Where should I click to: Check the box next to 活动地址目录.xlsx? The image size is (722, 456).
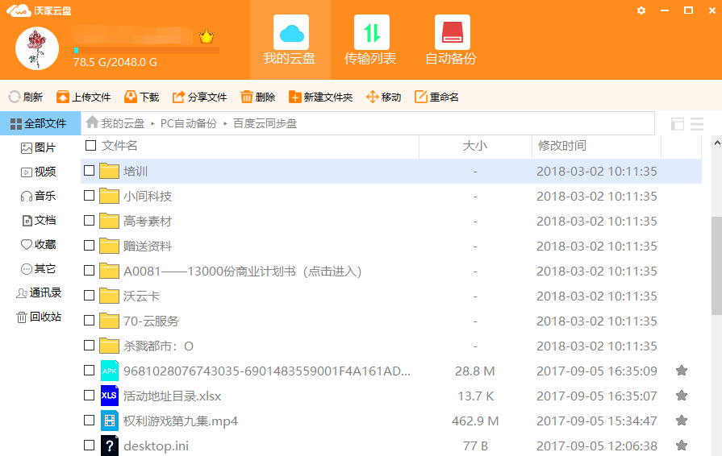90,396
